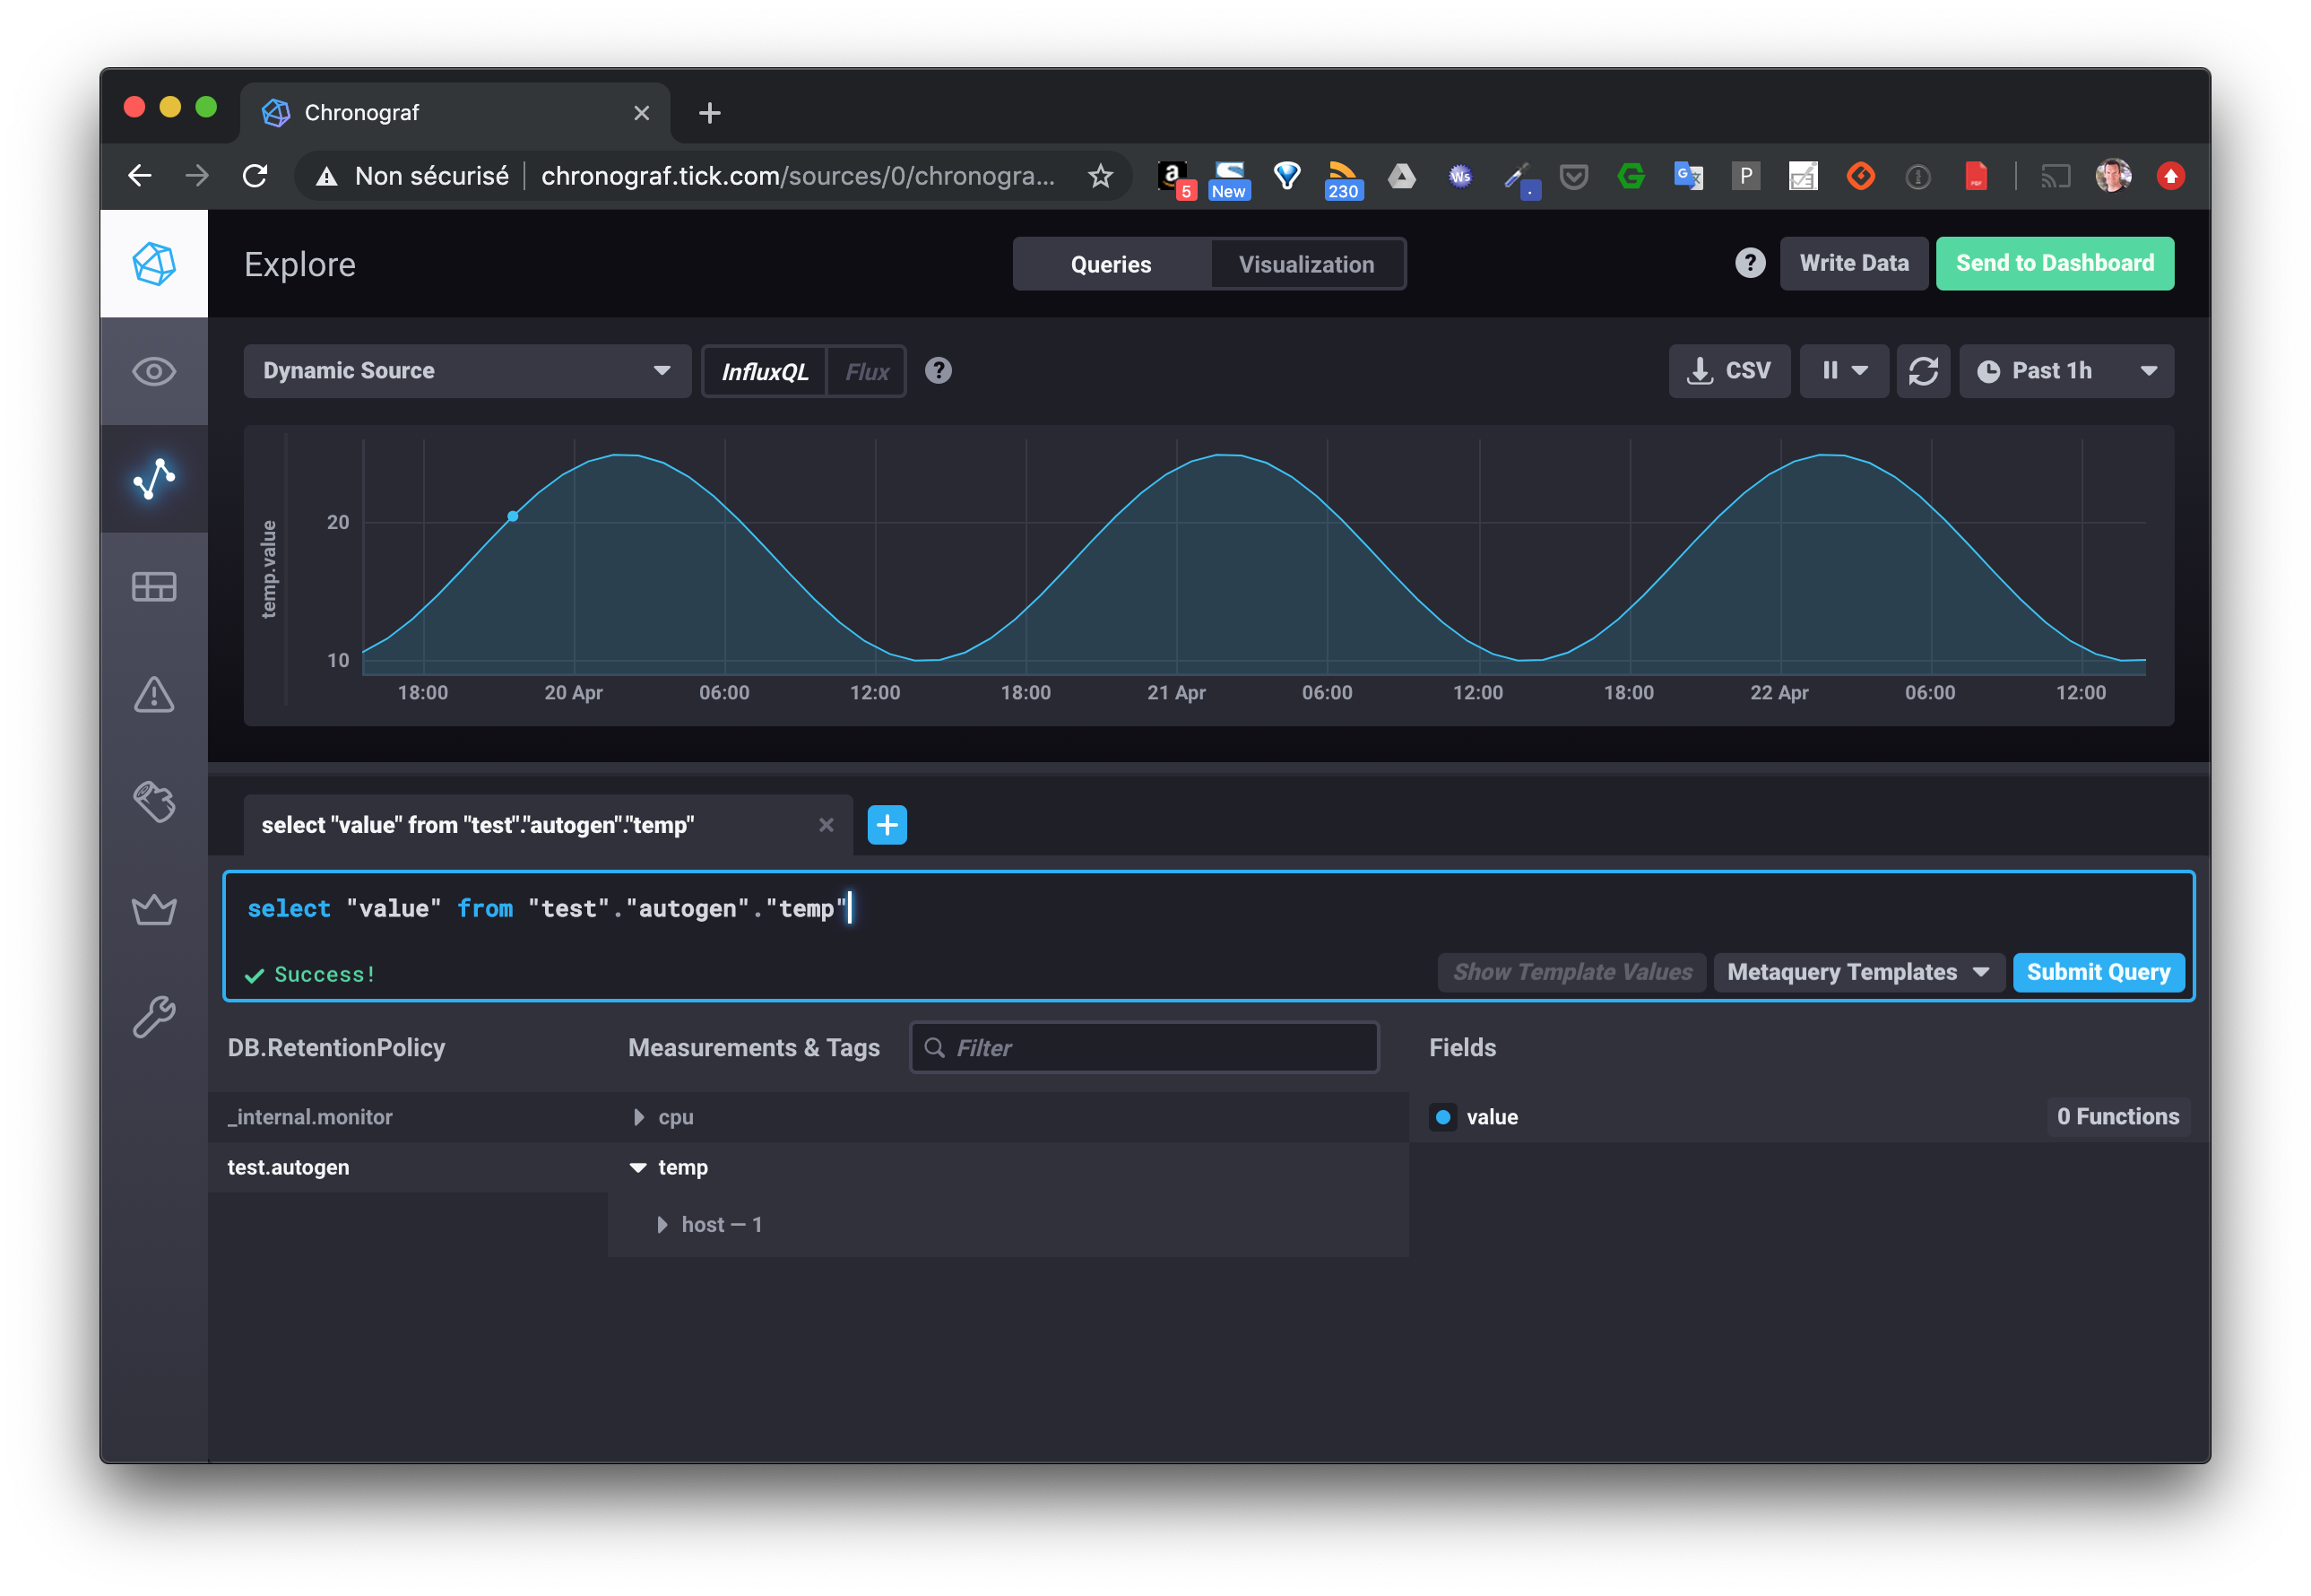
Task: Select test.autogen retention policy
Action: coord(408,1167)
